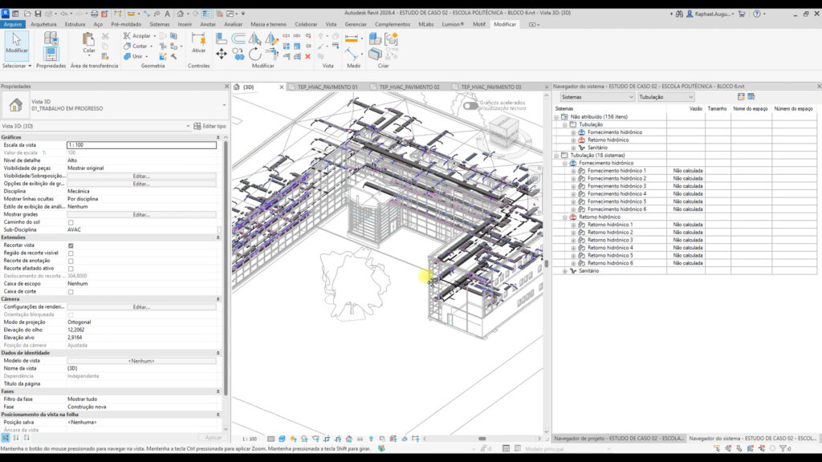Check Região de recorte visível checkbox
This screenshot has width=822, height=462.
click(71, 253)
